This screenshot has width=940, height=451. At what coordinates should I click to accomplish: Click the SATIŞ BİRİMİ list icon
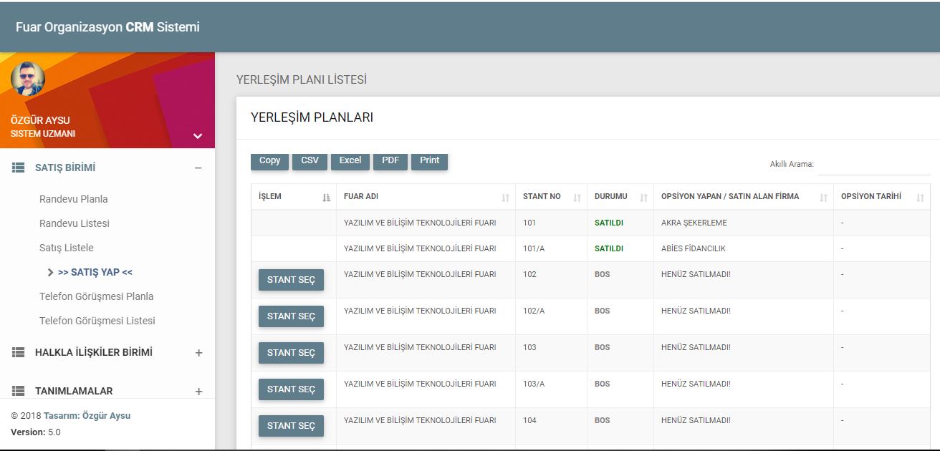click(x=19, y=168)
